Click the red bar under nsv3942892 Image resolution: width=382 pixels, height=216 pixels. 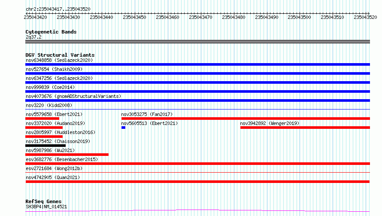point(305,128)
